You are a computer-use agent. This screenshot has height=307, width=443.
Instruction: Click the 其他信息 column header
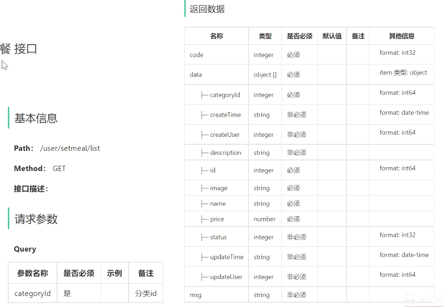point(401,36)
